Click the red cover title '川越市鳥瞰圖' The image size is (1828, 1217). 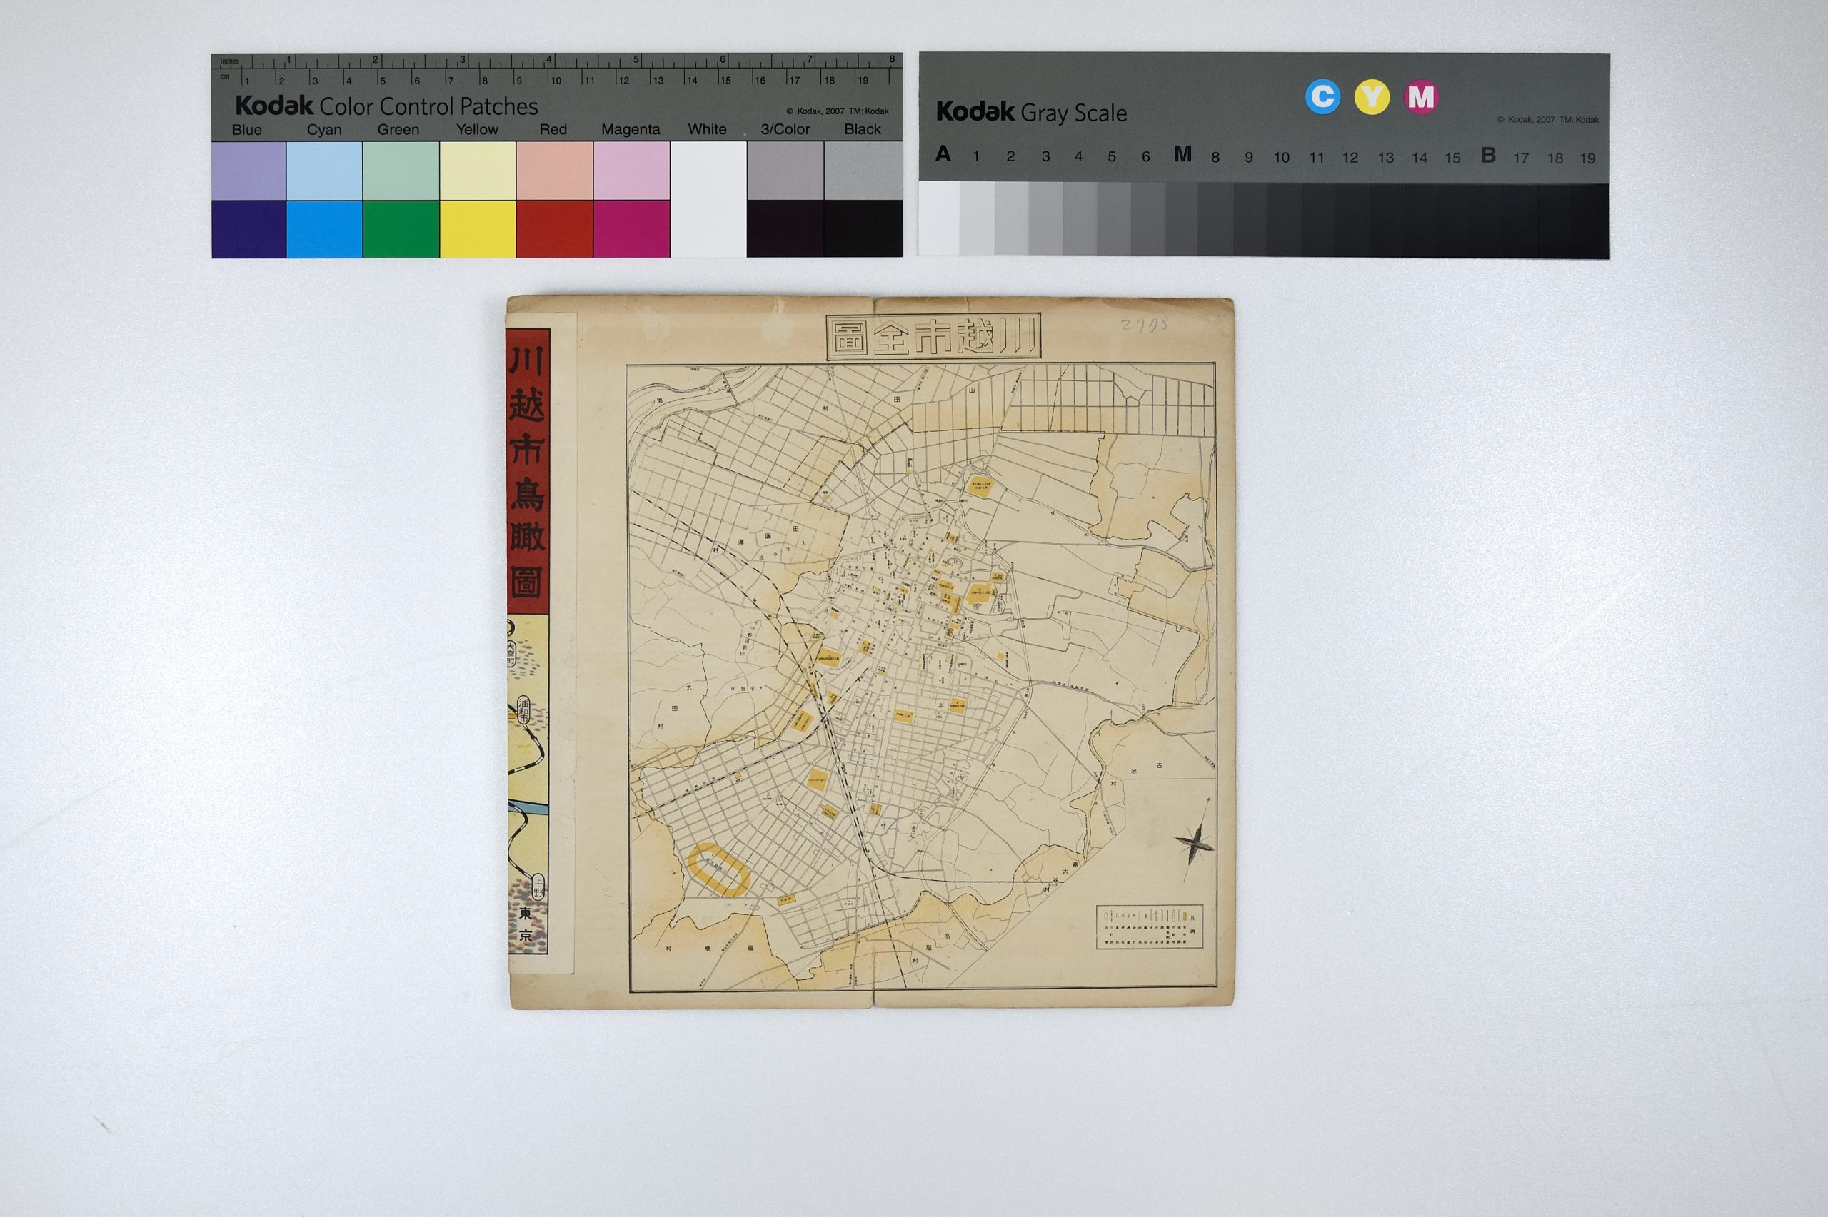tap(527, 471)
